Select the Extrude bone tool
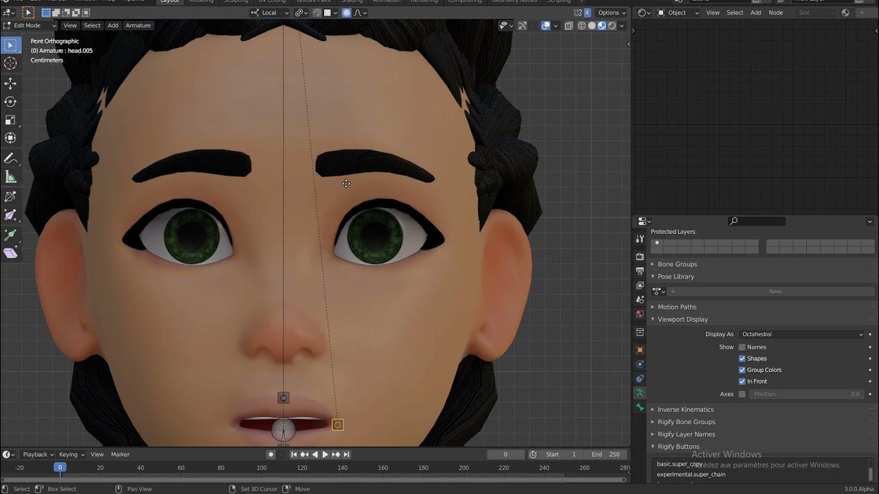This screenshot has height=494, width=879. coord(10,235)
